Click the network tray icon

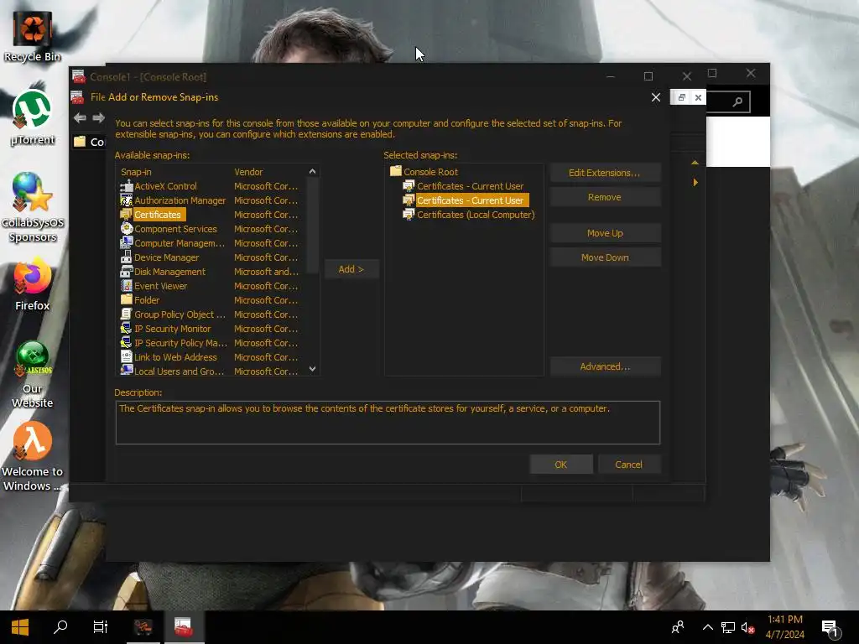point(728,627)
